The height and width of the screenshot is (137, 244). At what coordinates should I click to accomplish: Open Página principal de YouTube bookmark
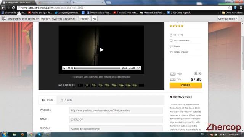click(40, 13)
